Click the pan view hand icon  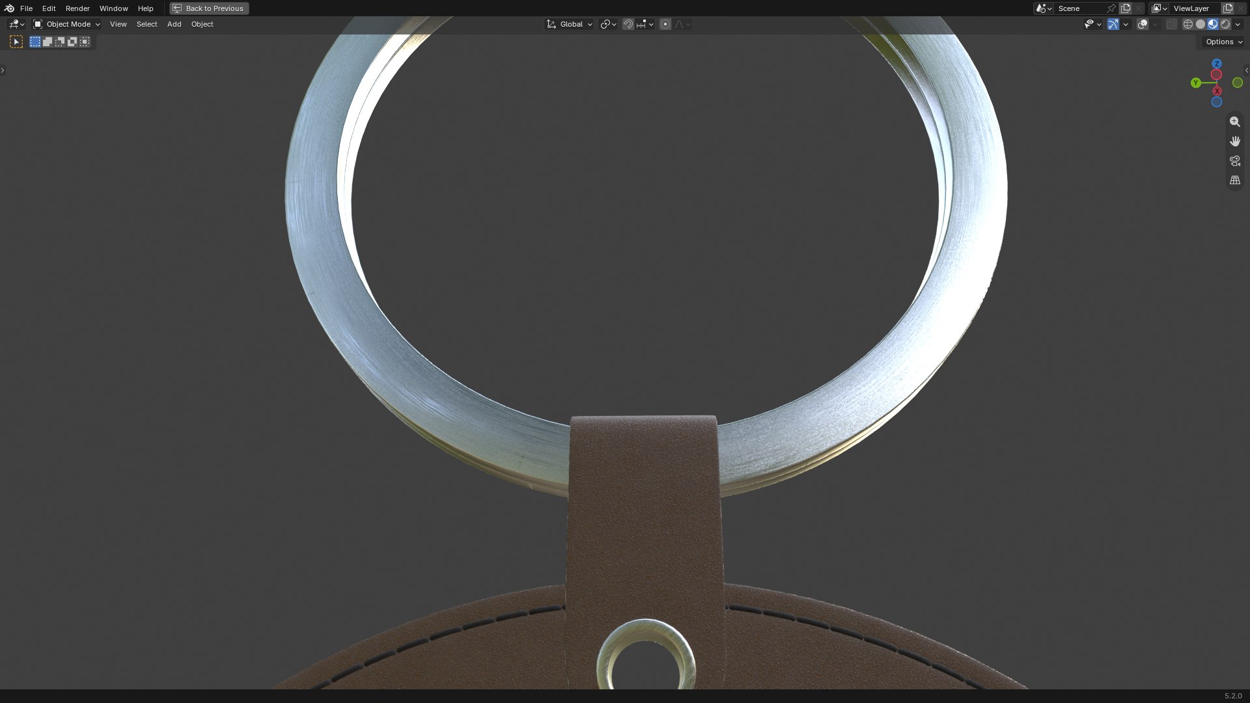(1234, 141)
